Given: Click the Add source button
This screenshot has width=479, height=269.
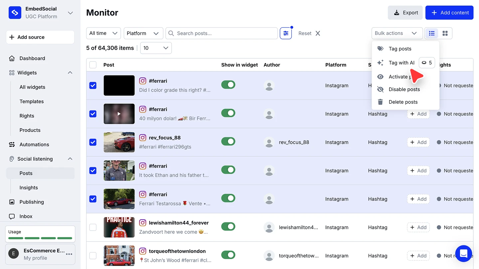Looking at the screenshot, I should point(40,37).
